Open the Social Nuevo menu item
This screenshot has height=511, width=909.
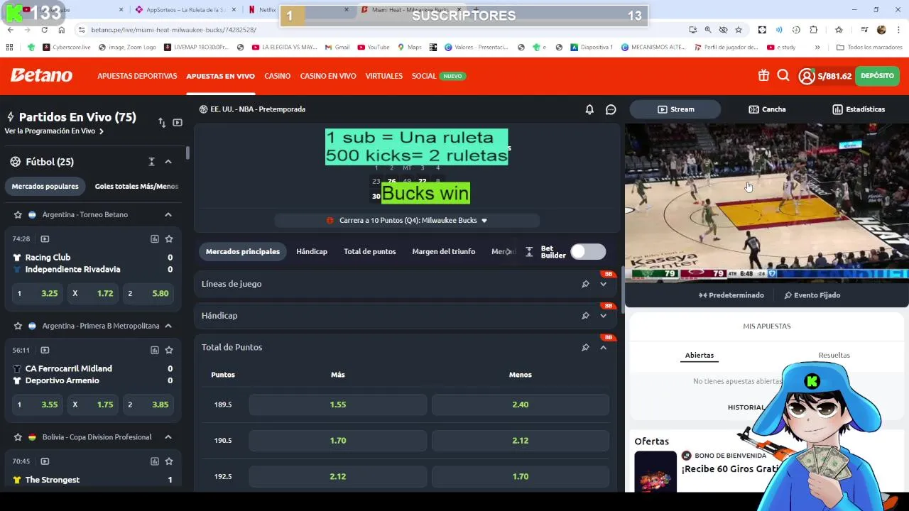tap(438, 76)
